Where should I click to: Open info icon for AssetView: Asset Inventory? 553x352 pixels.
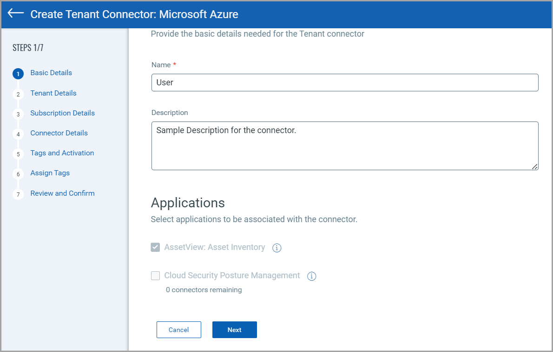tap(277, 248)
